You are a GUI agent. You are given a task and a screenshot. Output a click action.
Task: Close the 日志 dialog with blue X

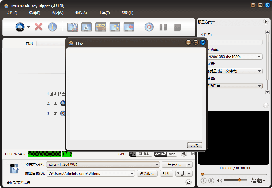(203, 42)
